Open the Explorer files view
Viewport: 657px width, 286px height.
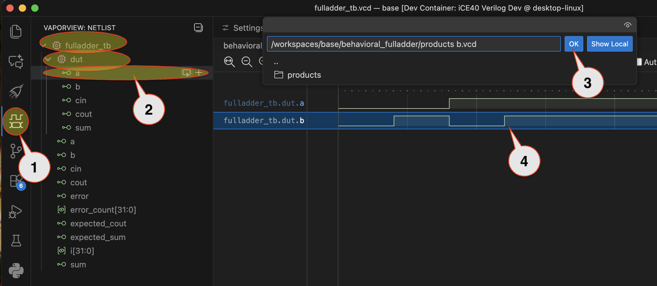tap(16, 32)
